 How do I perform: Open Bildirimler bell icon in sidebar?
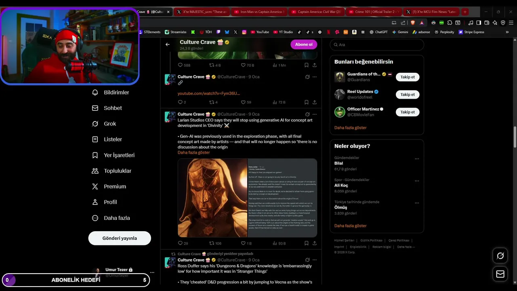(x=95, y=93)
